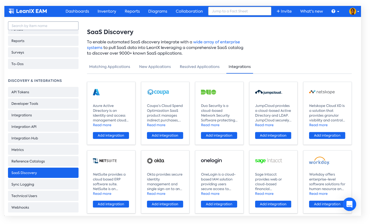Click the LeanIX EAM logo
370x224 pixels.
[x=28, y=11]
